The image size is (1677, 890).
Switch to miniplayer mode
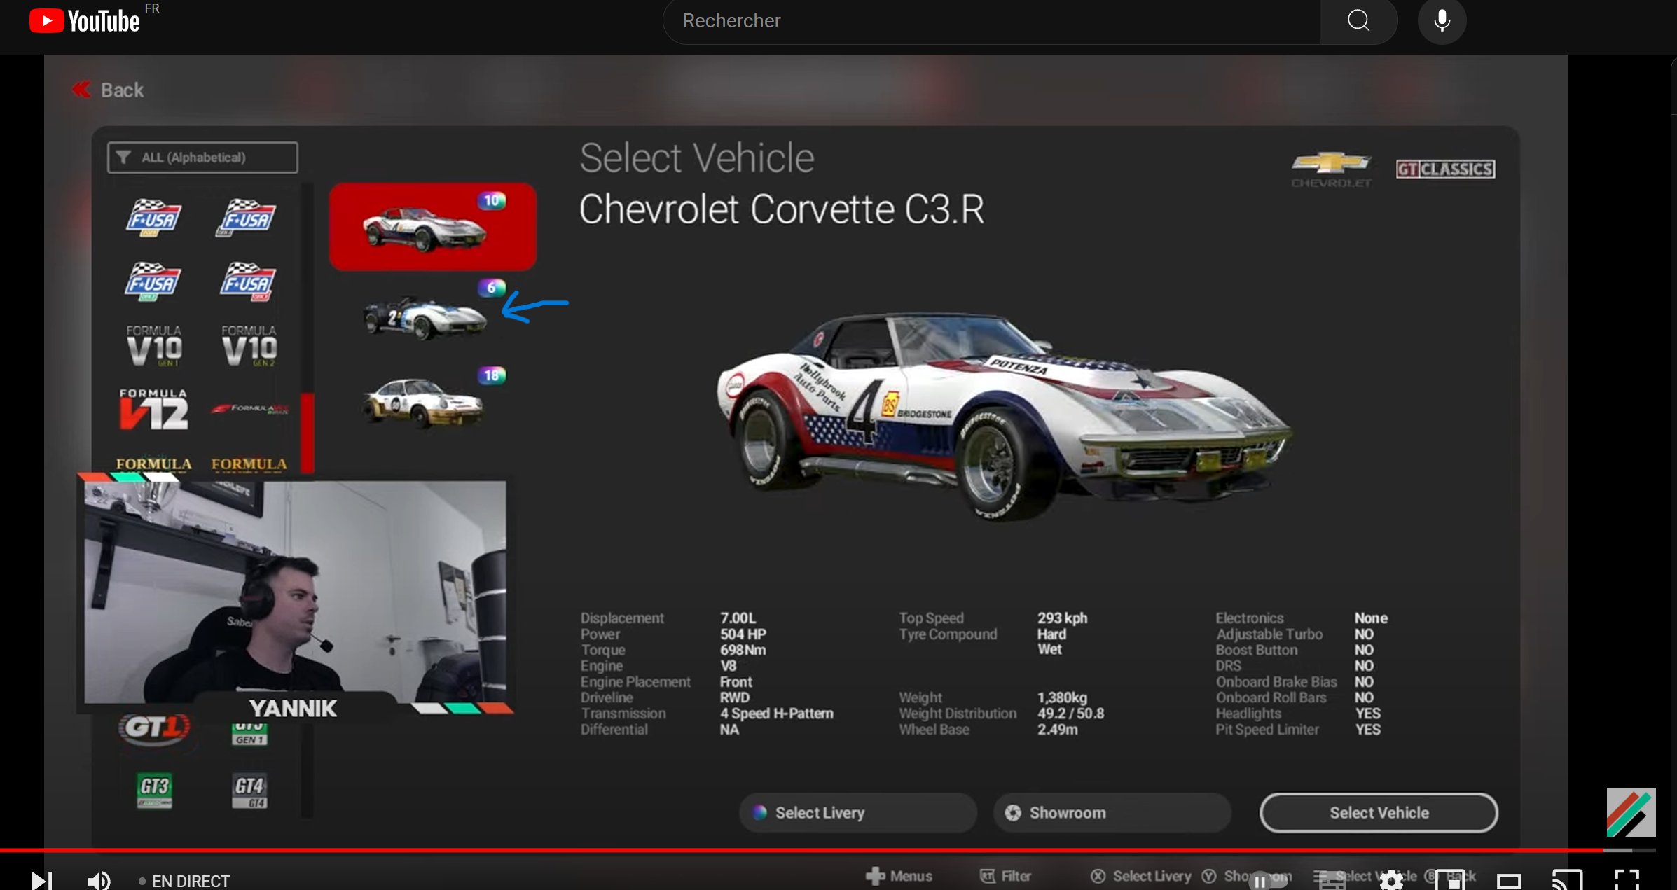coord(1450,881)
